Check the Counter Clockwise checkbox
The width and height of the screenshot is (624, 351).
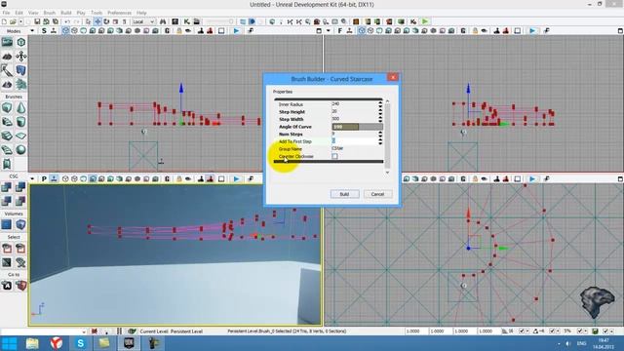[334, 156]
